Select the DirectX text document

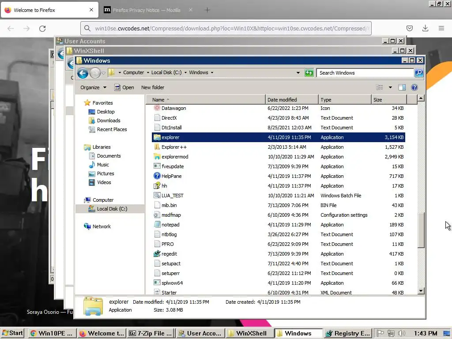click(x=279, y=118)
